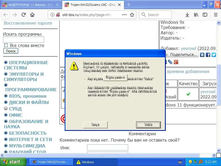Open yevrowl profile next to Добавил

tap(188, 48)
